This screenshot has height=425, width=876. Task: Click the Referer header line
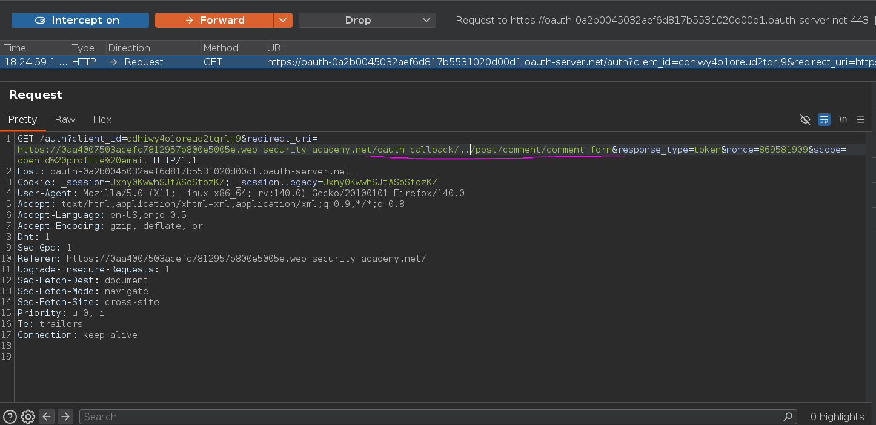222,259
